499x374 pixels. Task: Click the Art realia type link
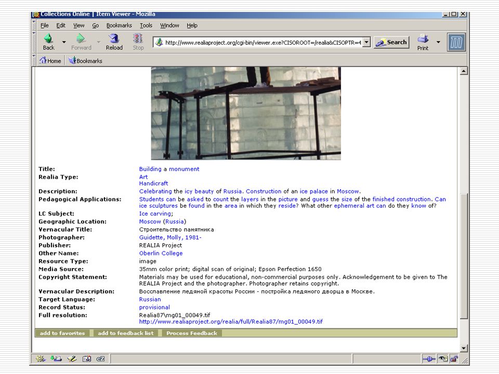(143, 177)
